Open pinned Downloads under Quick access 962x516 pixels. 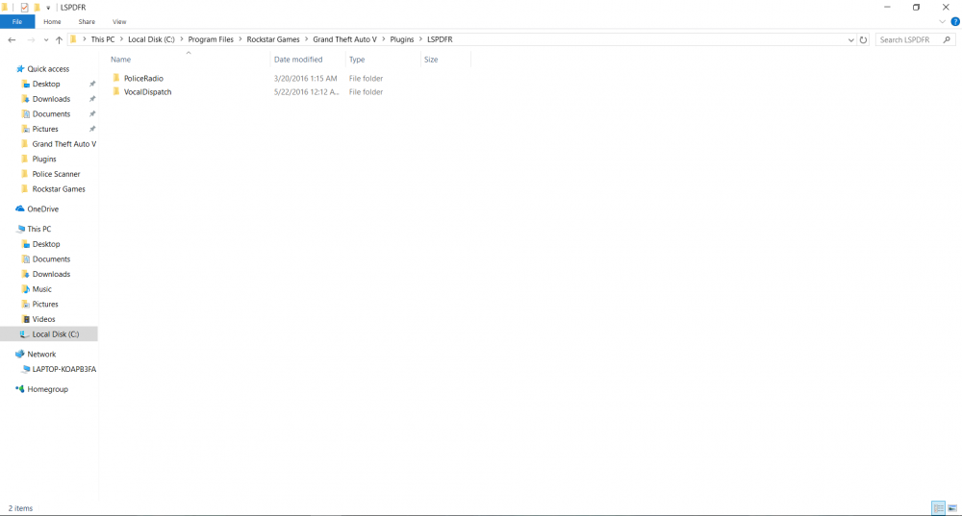pos(51,99)
